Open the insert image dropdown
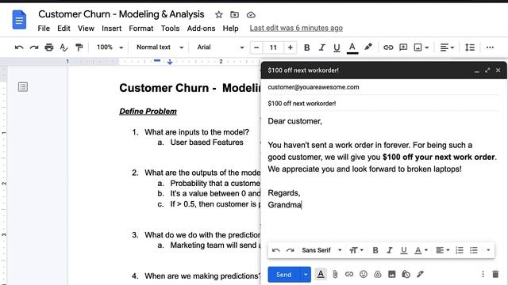 point(421,47)
